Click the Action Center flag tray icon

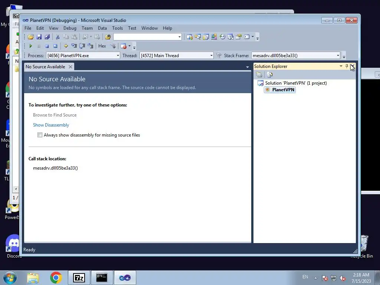click(325, 278)
